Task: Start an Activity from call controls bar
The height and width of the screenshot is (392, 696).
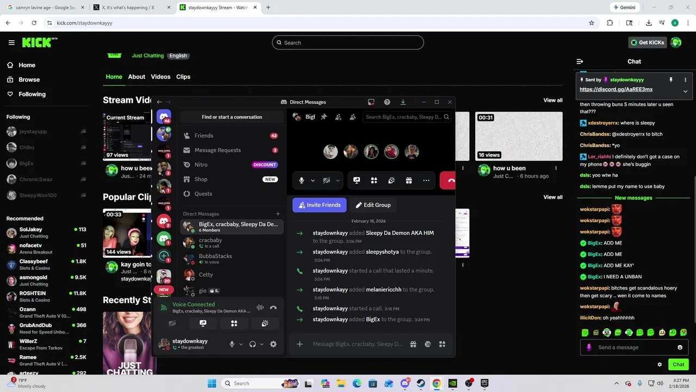Action: click(x=374, y=180)
